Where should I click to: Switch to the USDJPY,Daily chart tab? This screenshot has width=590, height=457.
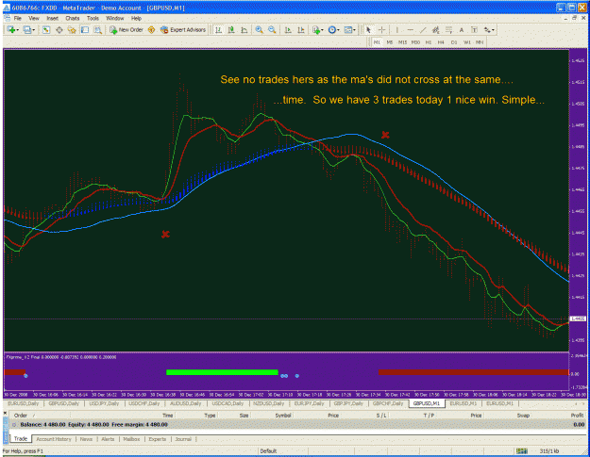[x=104, y=403]
